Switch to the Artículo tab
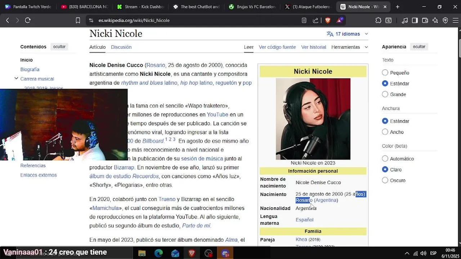This screenshot has height=259, width=461. (98, 47)
